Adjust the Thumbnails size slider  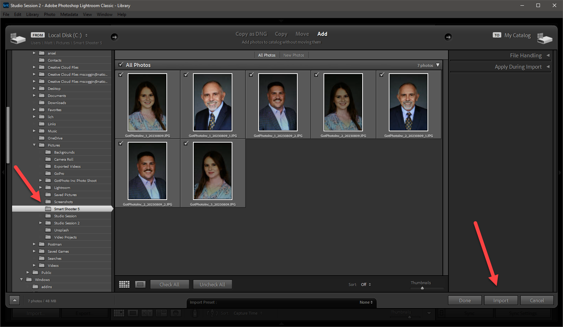coord(422,288)
